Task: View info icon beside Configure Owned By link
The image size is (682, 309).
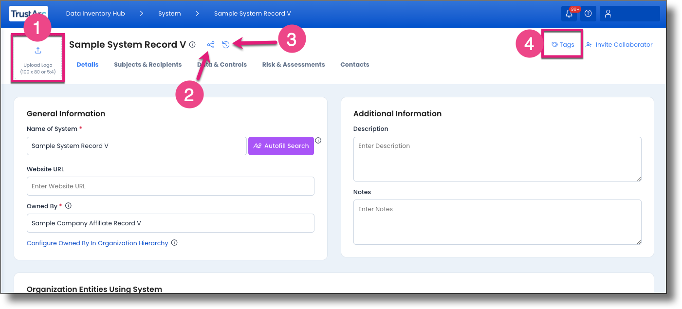Action: tap(174, 242)
